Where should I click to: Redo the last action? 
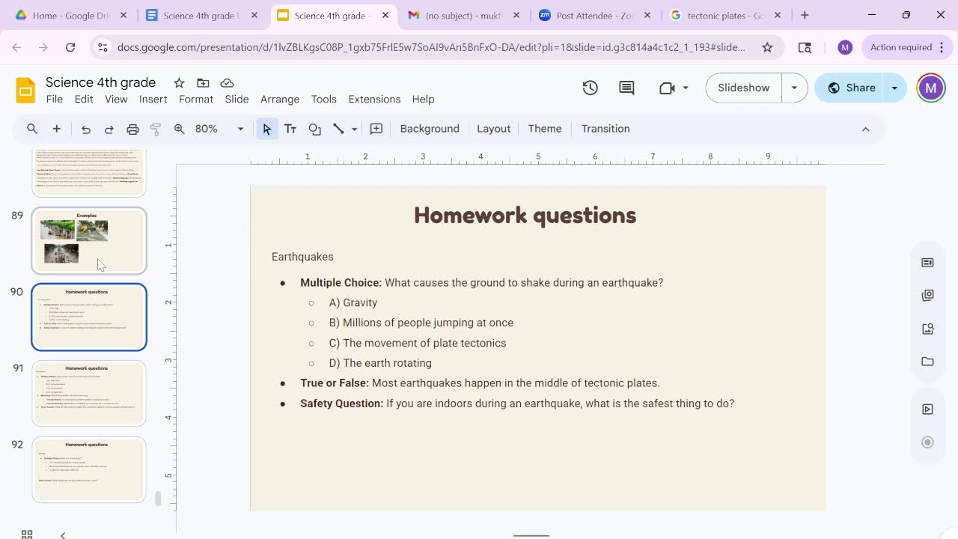109,129
